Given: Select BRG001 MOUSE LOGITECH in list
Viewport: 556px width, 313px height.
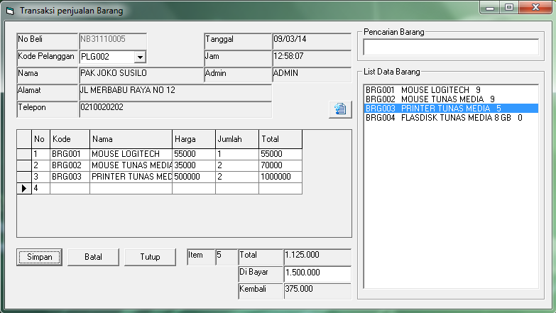Looking at the screenshot, I should tap(451, 90).
